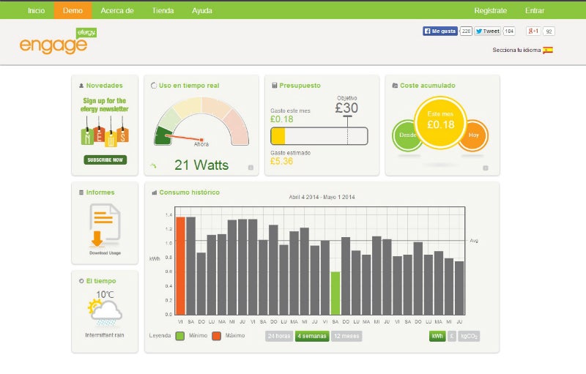Expand the small corner icon in real-time usage panel
Image resolution: width=586 pixels, height=374 pixels.
click(x=251, y=168)
